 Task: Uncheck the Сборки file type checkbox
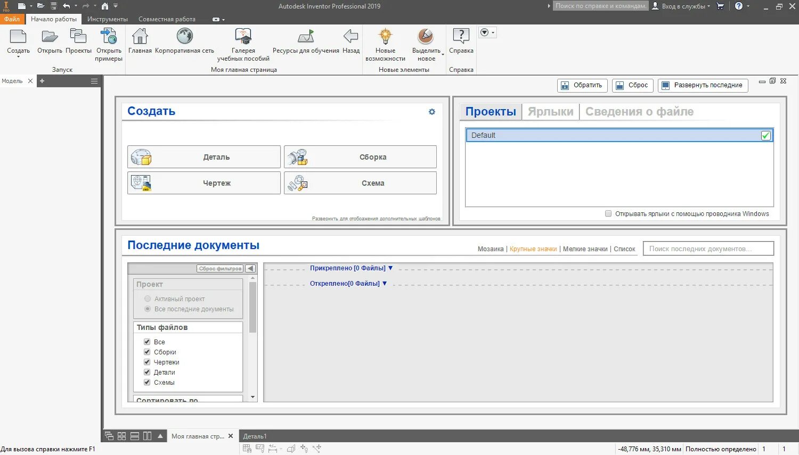[147, 352]
